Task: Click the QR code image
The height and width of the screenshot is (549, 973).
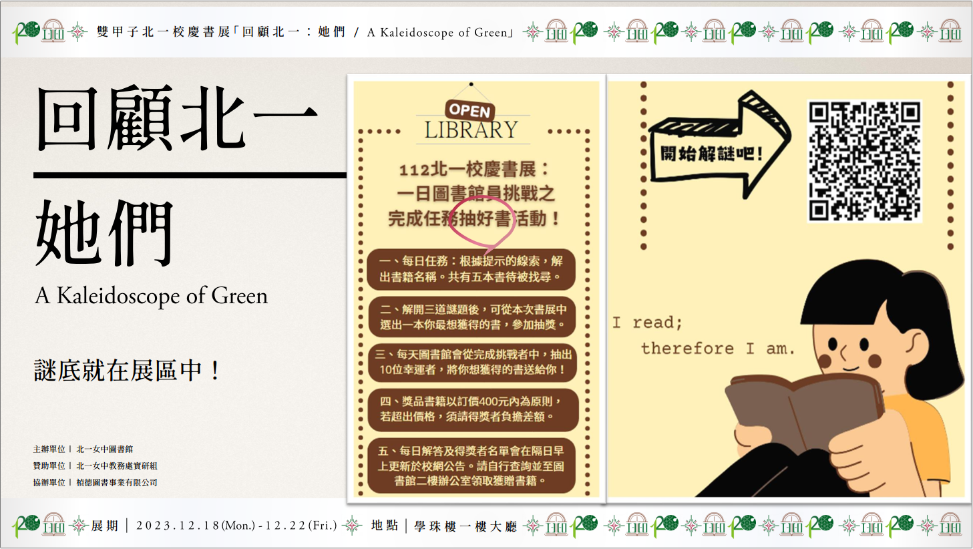Action: pos(864,161)
